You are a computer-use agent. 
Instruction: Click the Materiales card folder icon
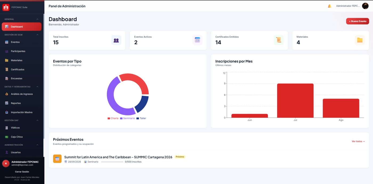[x=360, y=40]
